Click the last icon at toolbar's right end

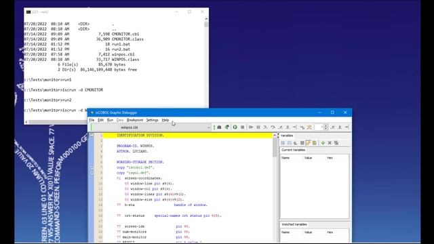coord(347,127)
